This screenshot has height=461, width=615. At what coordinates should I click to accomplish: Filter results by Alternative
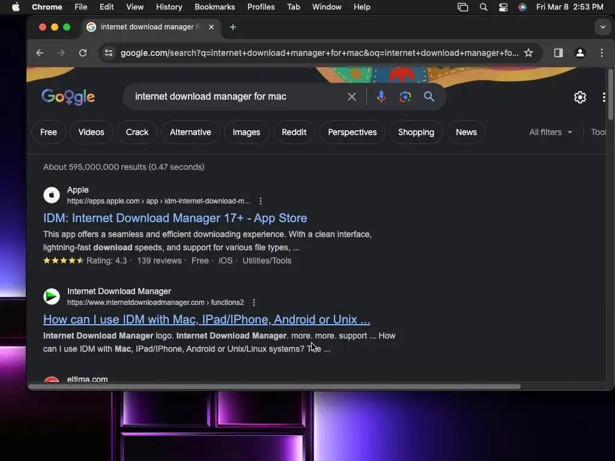point(190,132)
